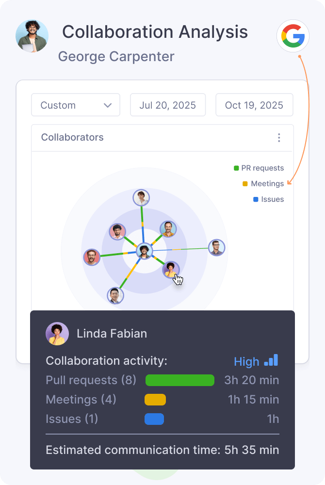Click Linda Fabian's avatar in the tooltip
This screenshot has height=485, width=325.
coord(57,334)
